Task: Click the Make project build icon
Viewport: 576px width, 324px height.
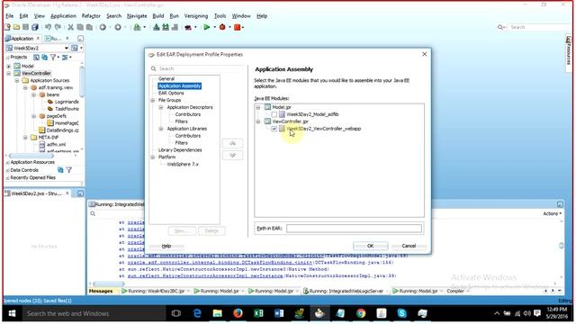Action: tap(156, 27)
